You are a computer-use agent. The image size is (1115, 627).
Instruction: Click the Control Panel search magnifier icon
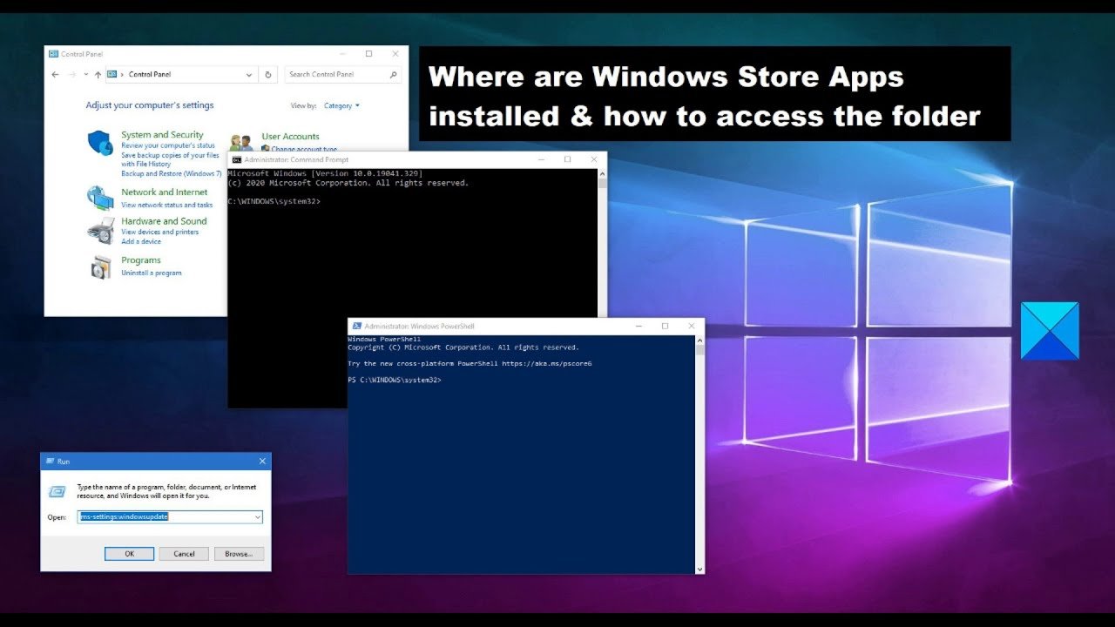(x=394, y=75)
